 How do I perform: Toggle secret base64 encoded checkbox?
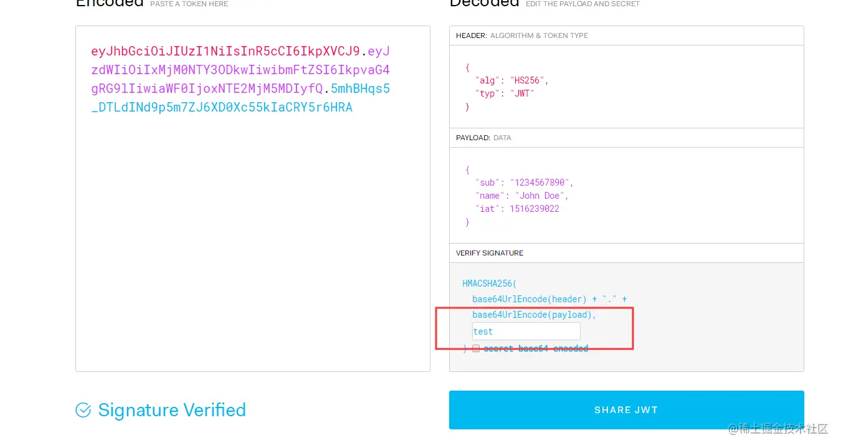(476, 349)
